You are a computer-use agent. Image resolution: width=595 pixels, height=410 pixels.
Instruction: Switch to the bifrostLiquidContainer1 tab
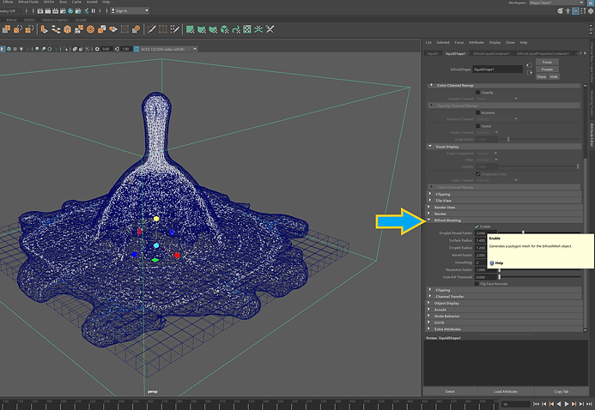point(491,54)
